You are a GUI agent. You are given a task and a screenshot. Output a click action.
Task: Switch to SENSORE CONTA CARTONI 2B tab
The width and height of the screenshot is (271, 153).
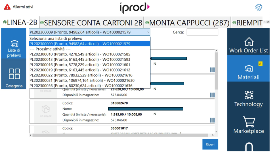click(x=91, y=23)
